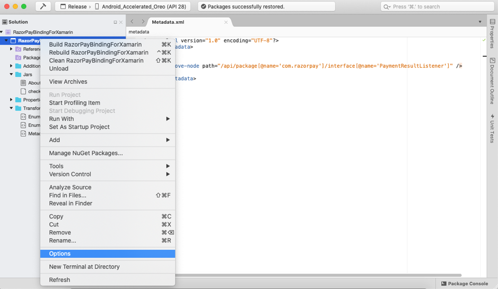The height and width of the screenshot is (289, 498).
Task: Expand the Additions folder
Action: (11, 66)
